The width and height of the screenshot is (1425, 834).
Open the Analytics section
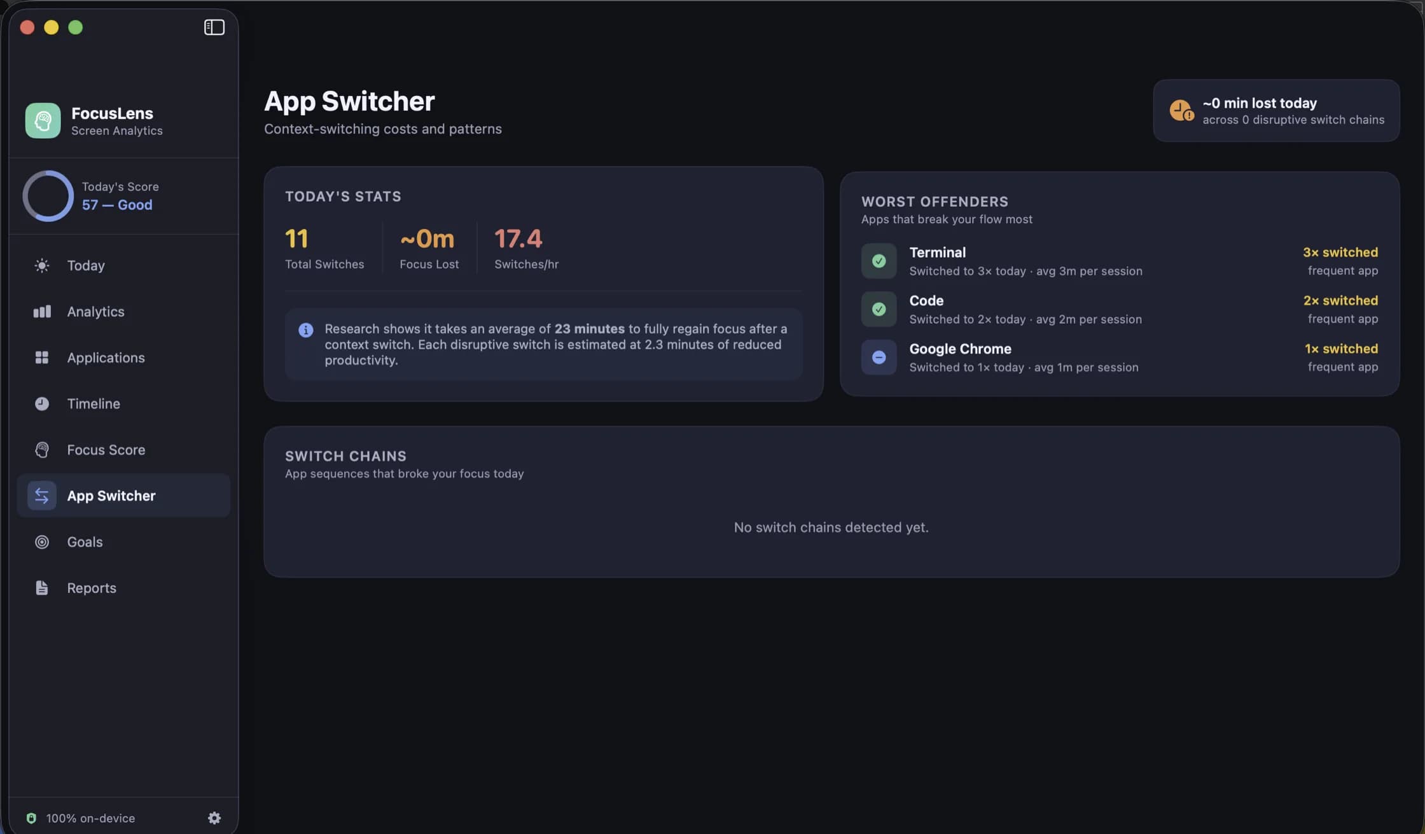[123, 312]
